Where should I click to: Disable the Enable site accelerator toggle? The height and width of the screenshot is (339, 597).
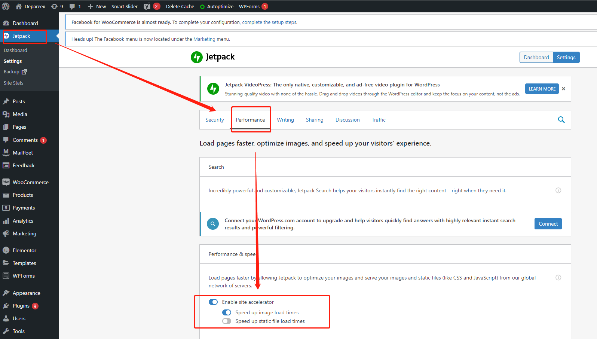coord(213,302)
